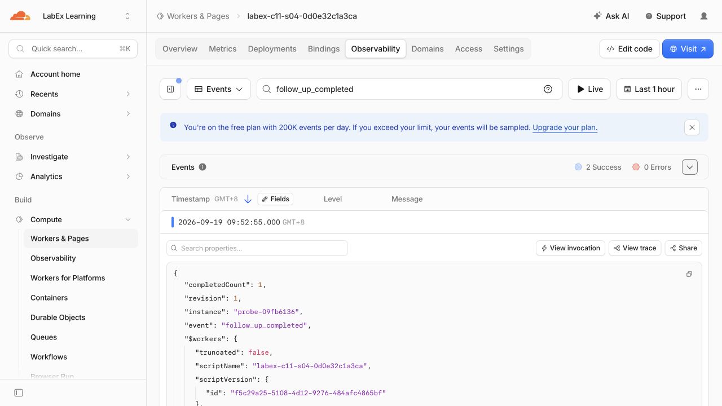Screen dimensions: 722x406
Task: Open Observability in the sidebar
Action: click(53, 258)
